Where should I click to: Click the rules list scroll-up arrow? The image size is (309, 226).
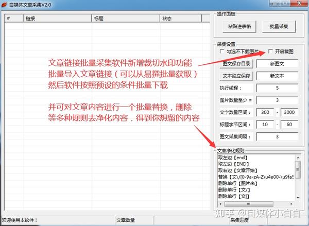[298, 158]
